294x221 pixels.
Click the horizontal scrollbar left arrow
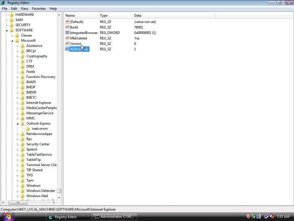click(x=3, y=203)
